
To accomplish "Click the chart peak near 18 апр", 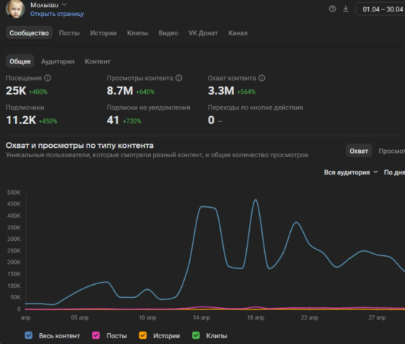I will (x=256, y=200).
